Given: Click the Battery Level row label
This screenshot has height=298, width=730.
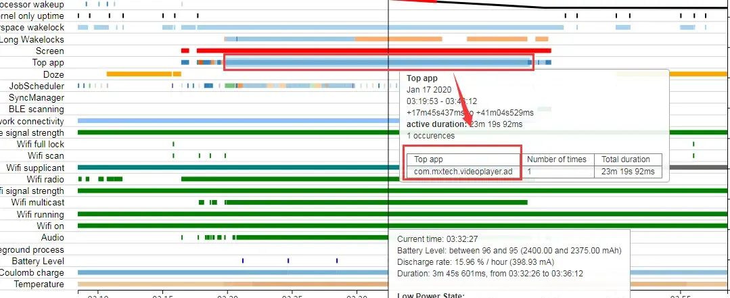Looking at the screenshot, I should point(38,262).
